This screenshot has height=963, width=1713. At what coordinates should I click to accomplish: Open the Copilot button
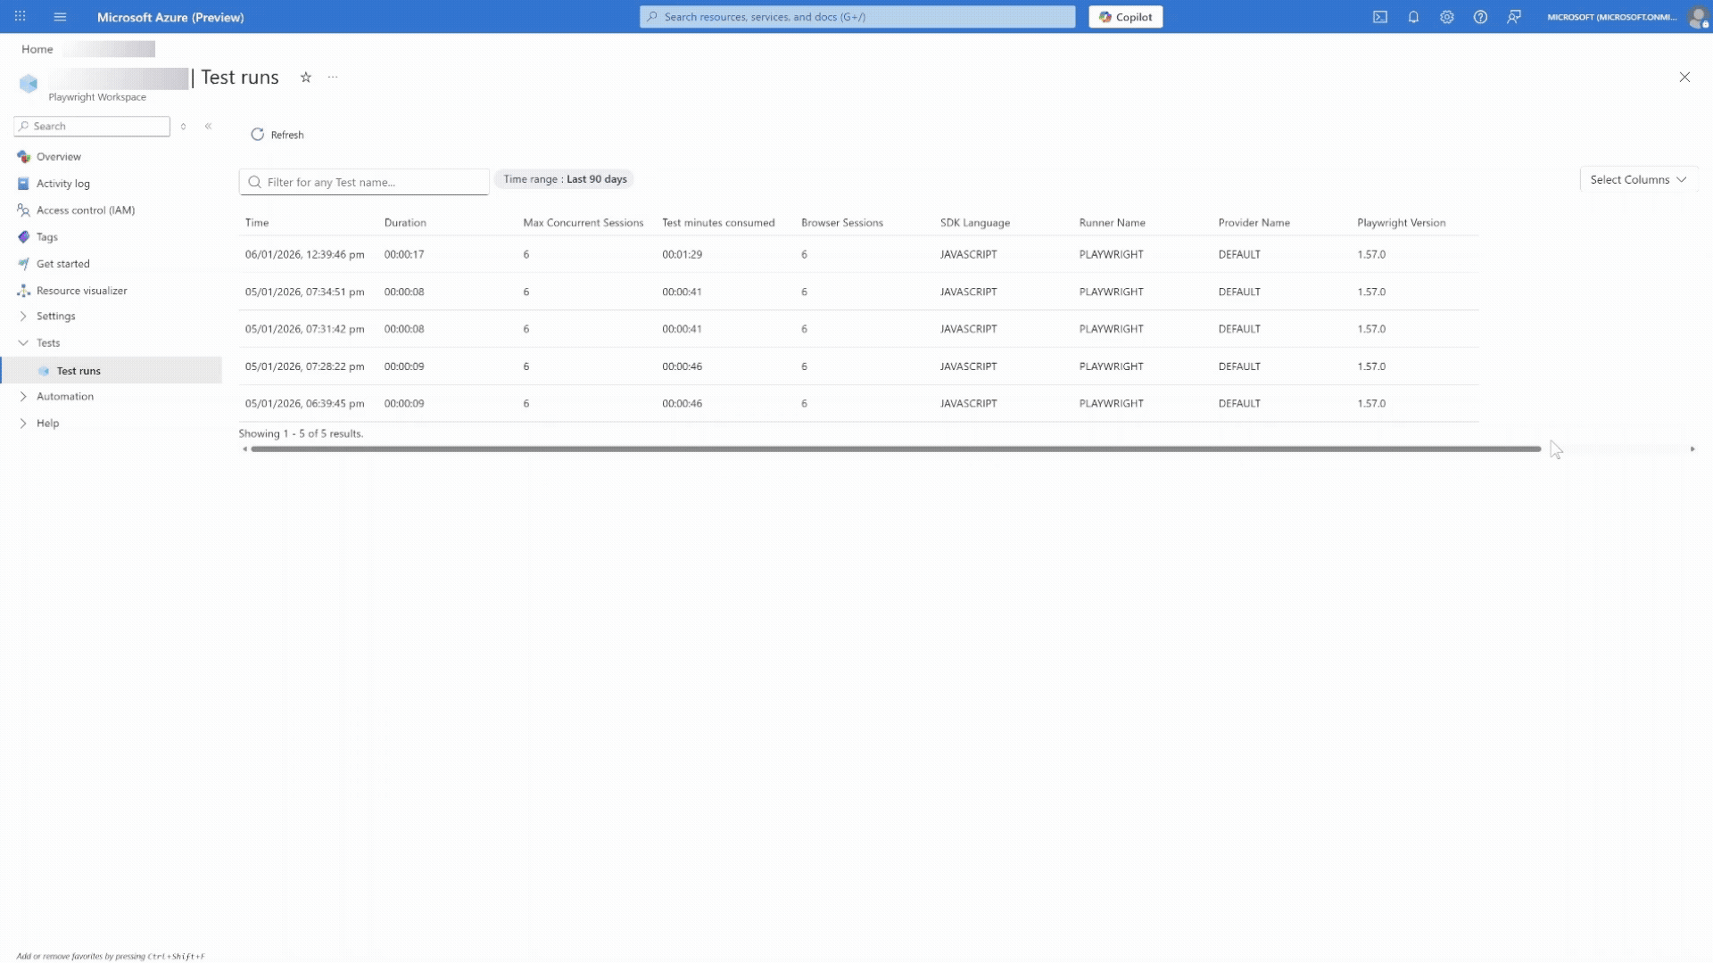1125,17
